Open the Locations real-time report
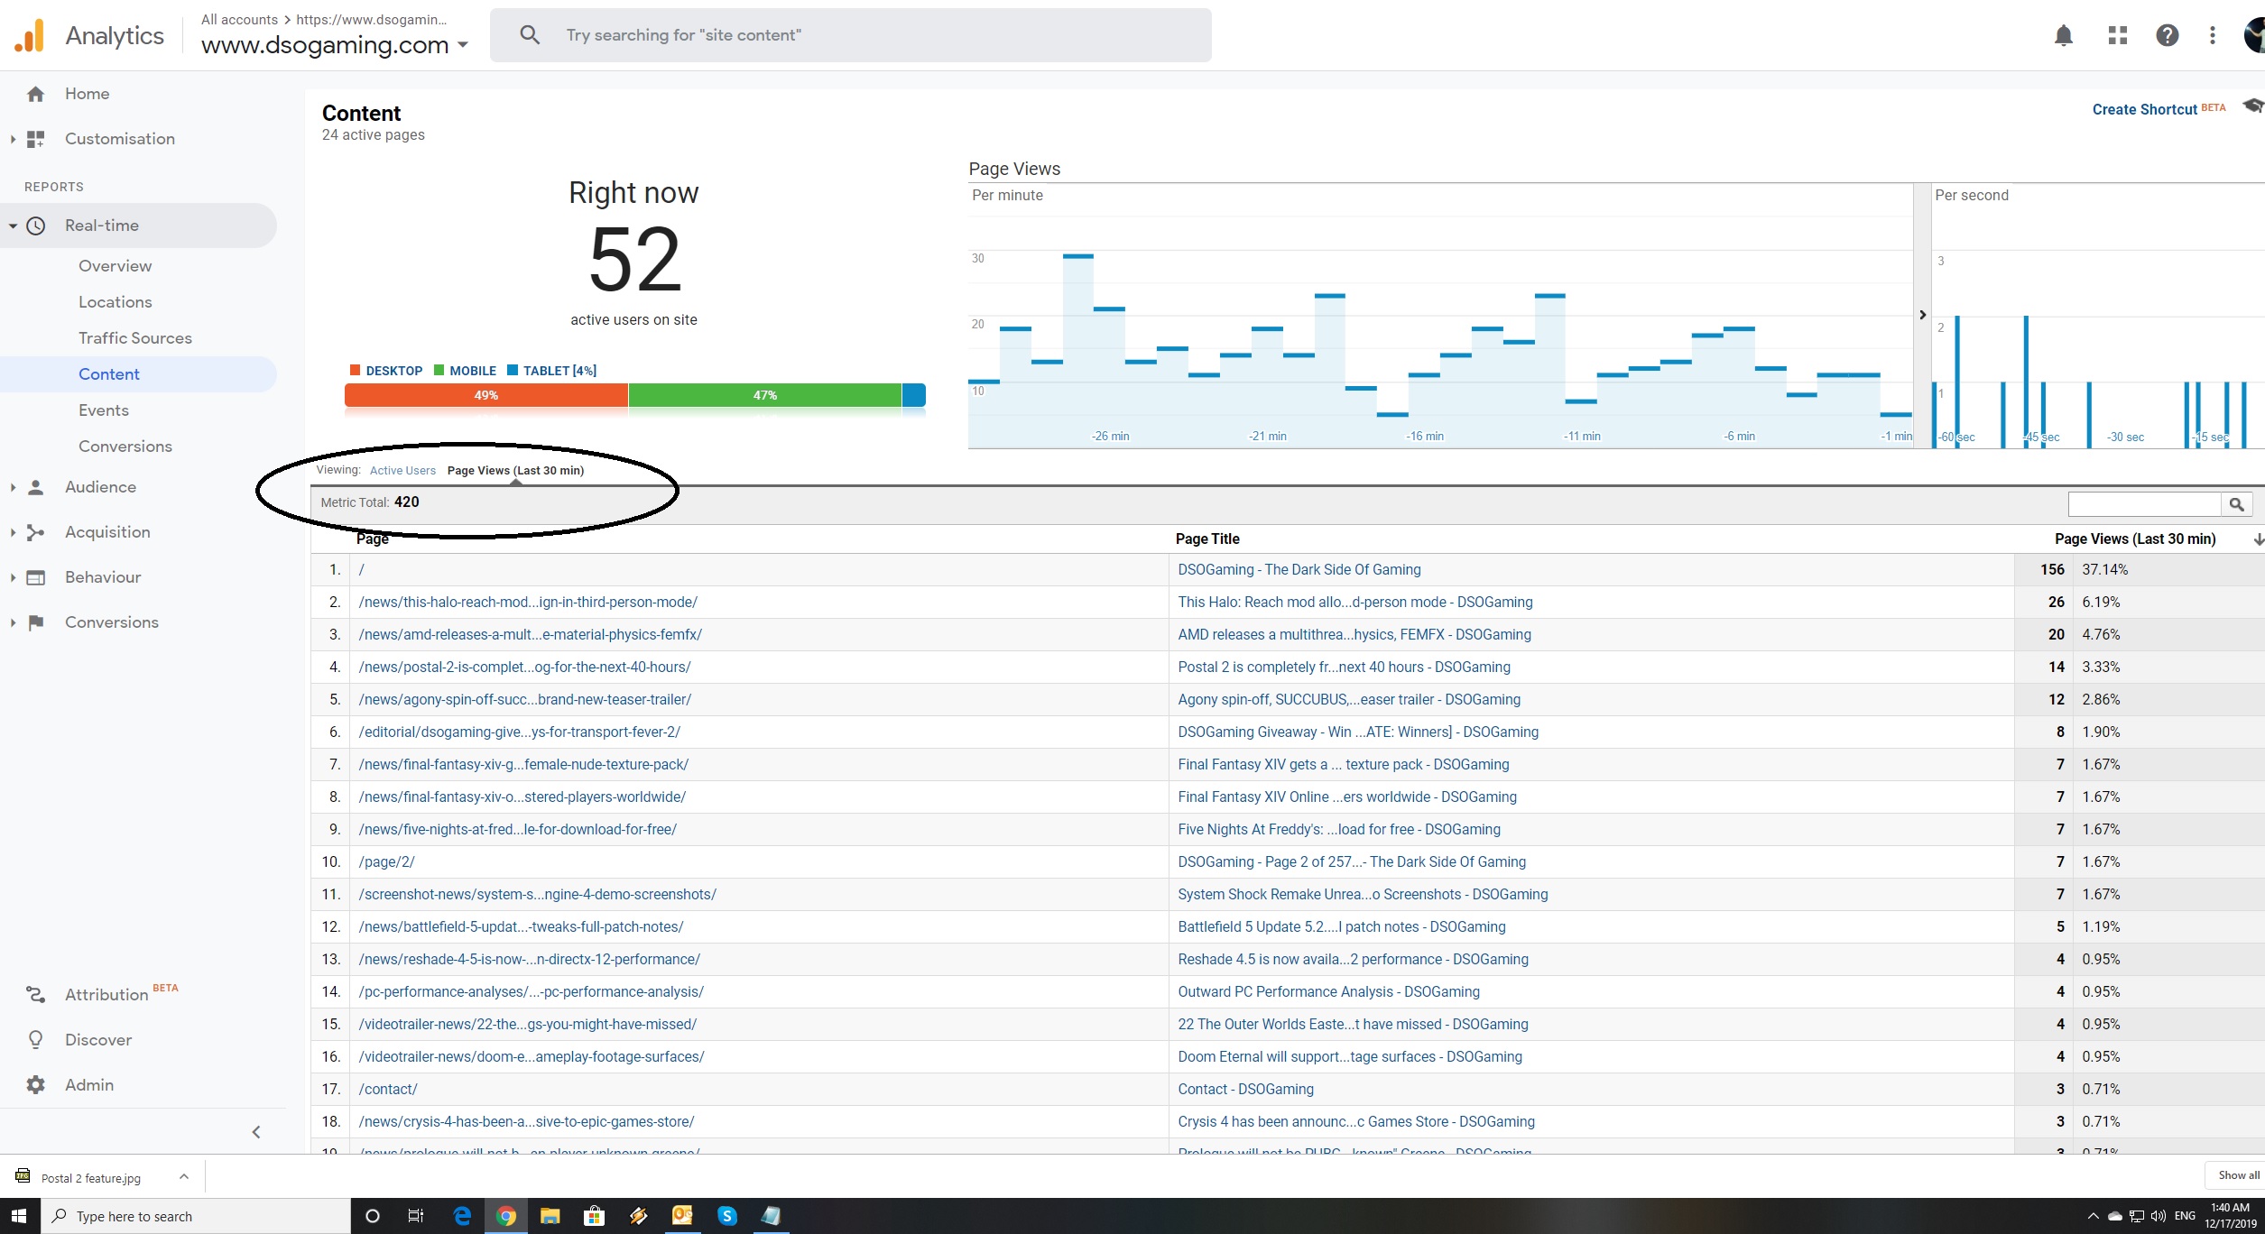Image resolution: width=2265 pixels, height=1234 pixels. (115, 302)
